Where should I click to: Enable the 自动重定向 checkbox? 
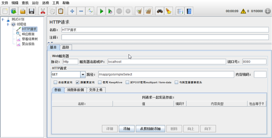tap(55, 82)
